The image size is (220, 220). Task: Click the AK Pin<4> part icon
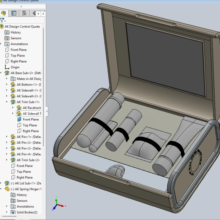(13, 154)
